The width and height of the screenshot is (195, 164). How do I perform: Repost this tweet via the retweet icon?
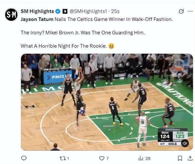tap(62, 158)
